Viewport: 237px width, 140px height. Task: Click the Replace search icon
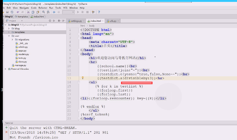pos(48,12)
